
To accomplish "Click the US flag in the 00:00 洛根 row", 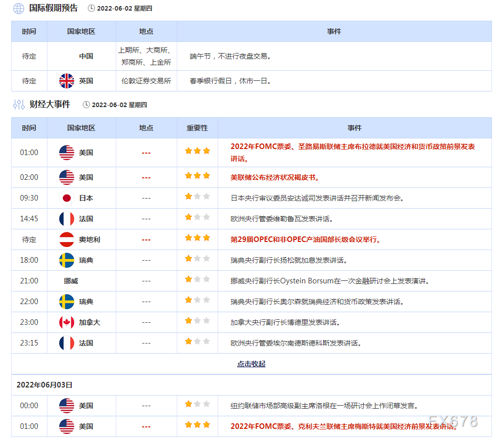I will coord(67,406).
